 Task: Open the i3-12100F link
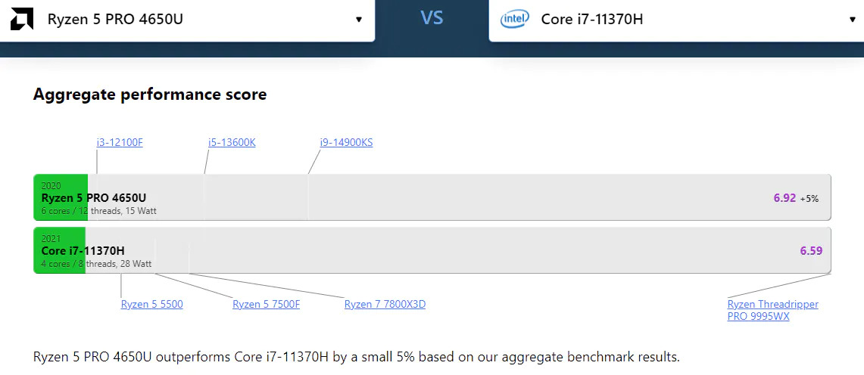pos(120,142)
